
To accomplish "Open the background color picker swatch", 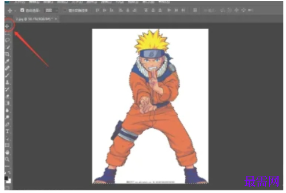I will point(9,181).
